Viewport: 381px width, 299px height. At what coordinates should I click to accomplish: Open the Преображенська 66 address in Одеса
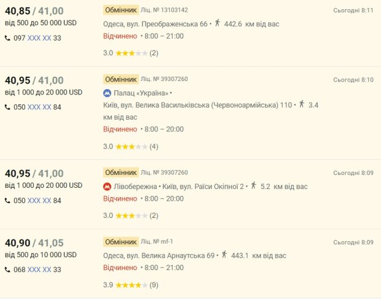tap(155, 24)
